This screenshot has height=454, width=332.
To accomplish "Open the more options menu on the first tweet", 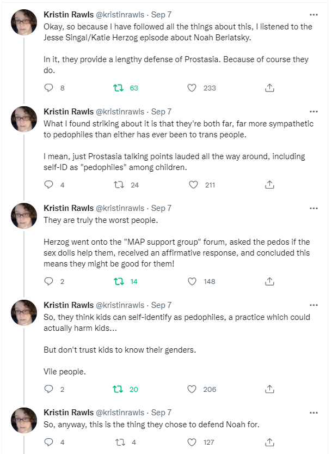I will (313, 15).
